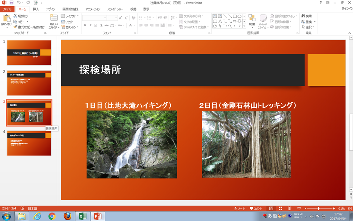Viewport: 353px width, 221px height.
Task: Cut selection with 切り取り
Action: point(21,16)
